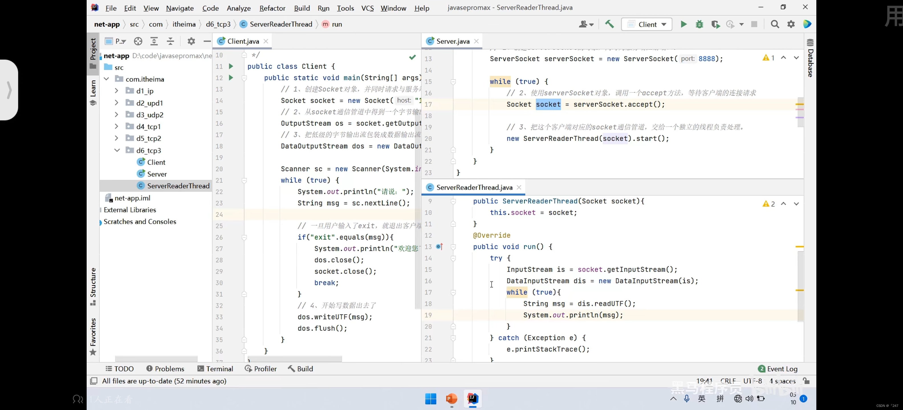
Task: Open the File menu
Action: point(111,8)
